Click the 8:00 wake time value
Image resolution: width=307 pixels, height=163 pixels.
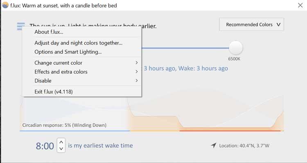point(45,146)
